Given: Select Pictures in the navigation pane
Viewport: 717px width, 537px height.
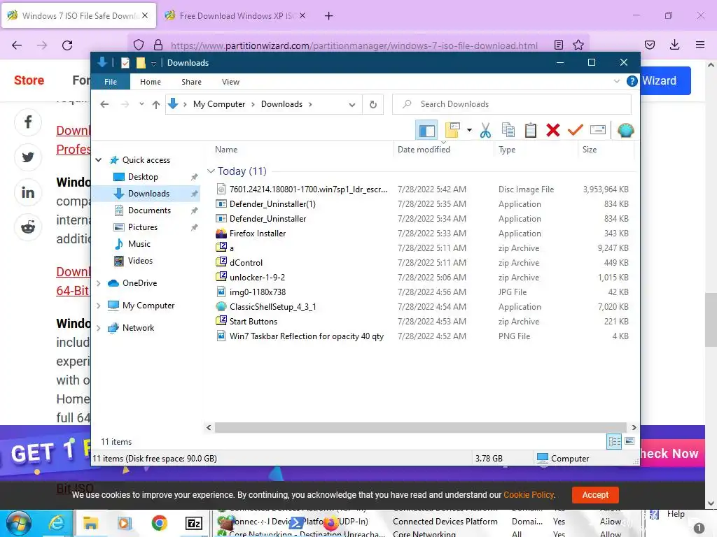Looking at the screenshot, I should point(142,227).
